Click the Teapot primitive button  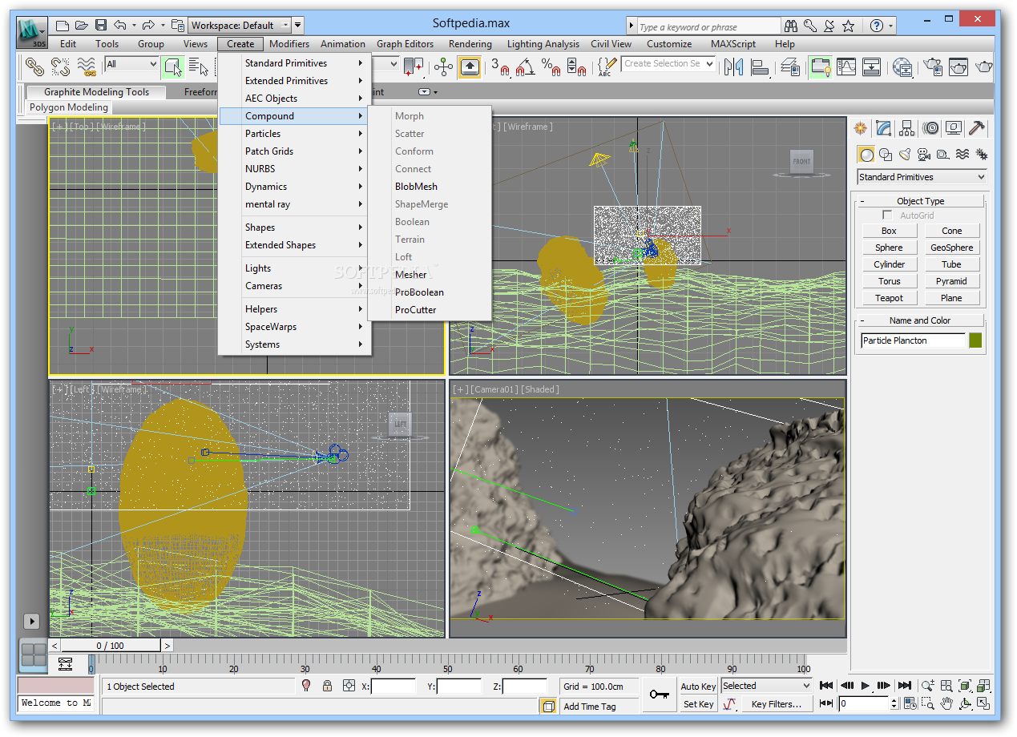click(889, 298)
